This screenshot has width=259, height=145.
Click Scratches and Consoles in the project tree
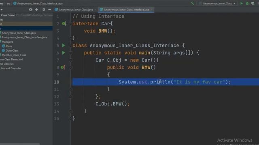click(11, 68)
